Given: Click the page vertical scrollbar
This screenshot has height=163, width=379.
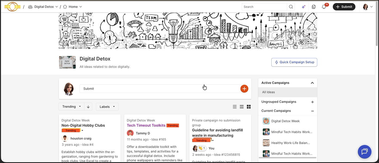Looking at the screenshot, I should 377,24.
